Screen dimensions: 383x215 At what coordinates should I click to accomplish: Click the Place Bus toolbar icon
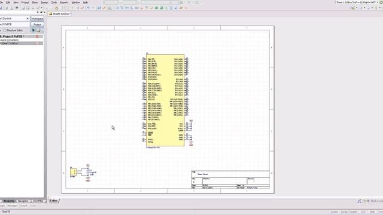(122, 8)
